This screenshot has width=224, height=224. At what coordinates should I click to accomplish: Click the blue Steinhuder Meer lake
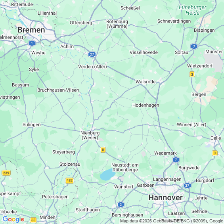coord(107,174)
